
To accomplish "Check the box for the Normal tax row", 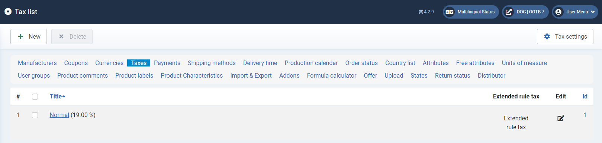I will tap(35, 115).
